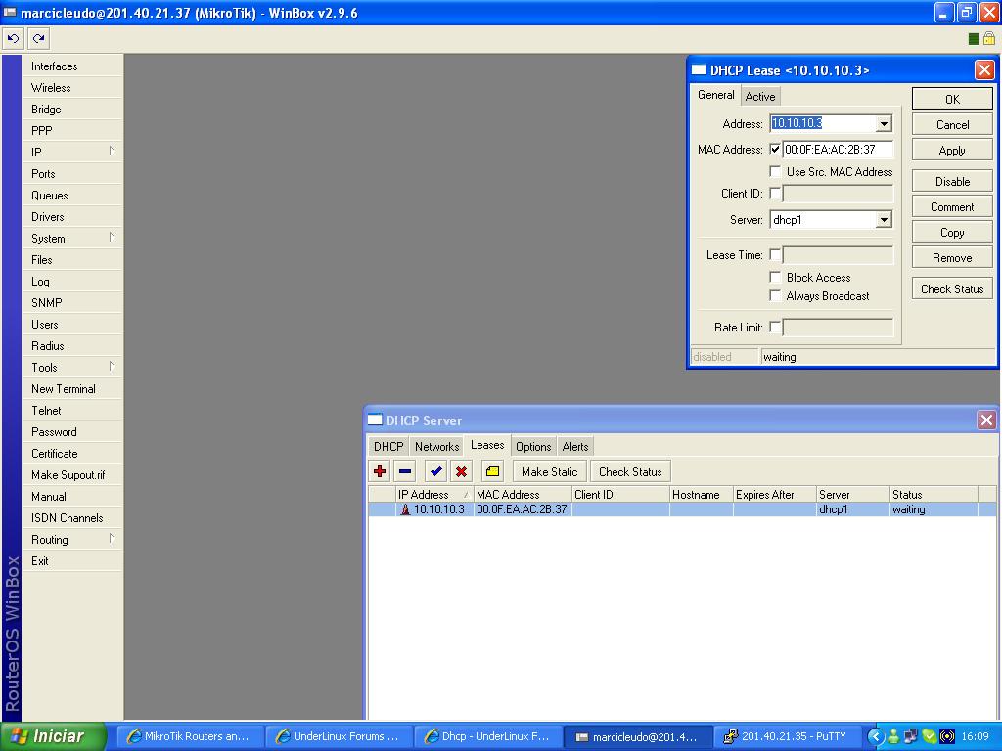Enable Block Access option
The width and height of the screenshot is (1002, 751).
click(775, 277)
